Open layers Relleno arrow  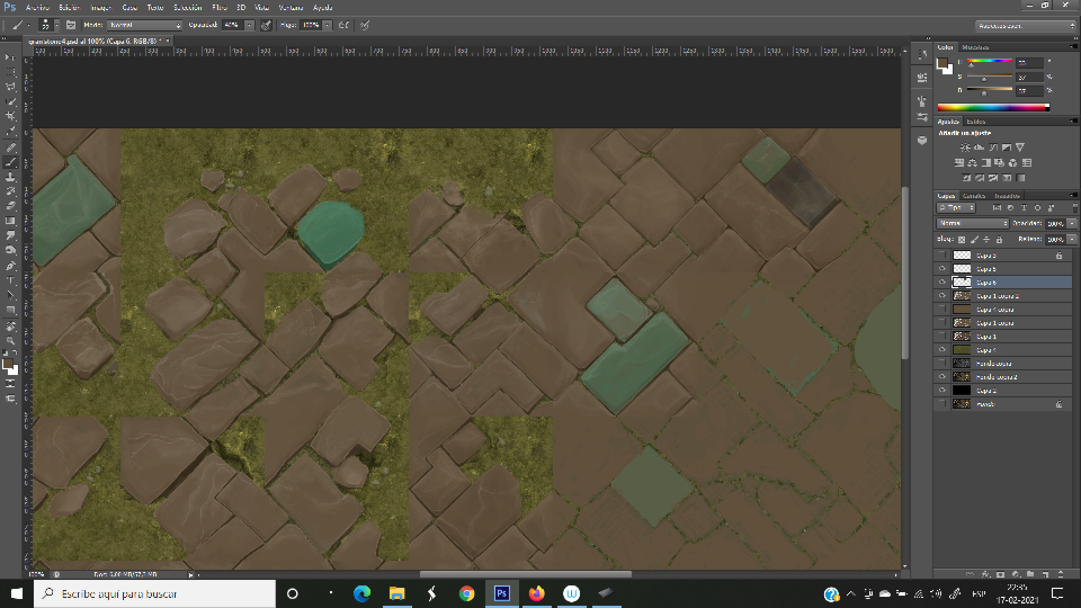(1072, 239)
